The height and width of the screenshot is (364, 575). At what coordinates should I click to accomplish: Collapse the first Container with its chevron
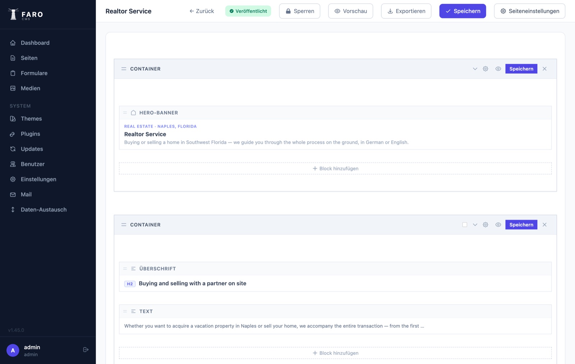point(475,69)
